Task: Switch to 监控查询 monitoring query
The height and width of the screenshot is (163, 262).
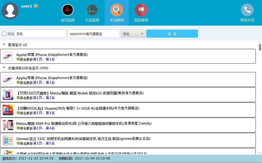Action: tap(141, 13)
